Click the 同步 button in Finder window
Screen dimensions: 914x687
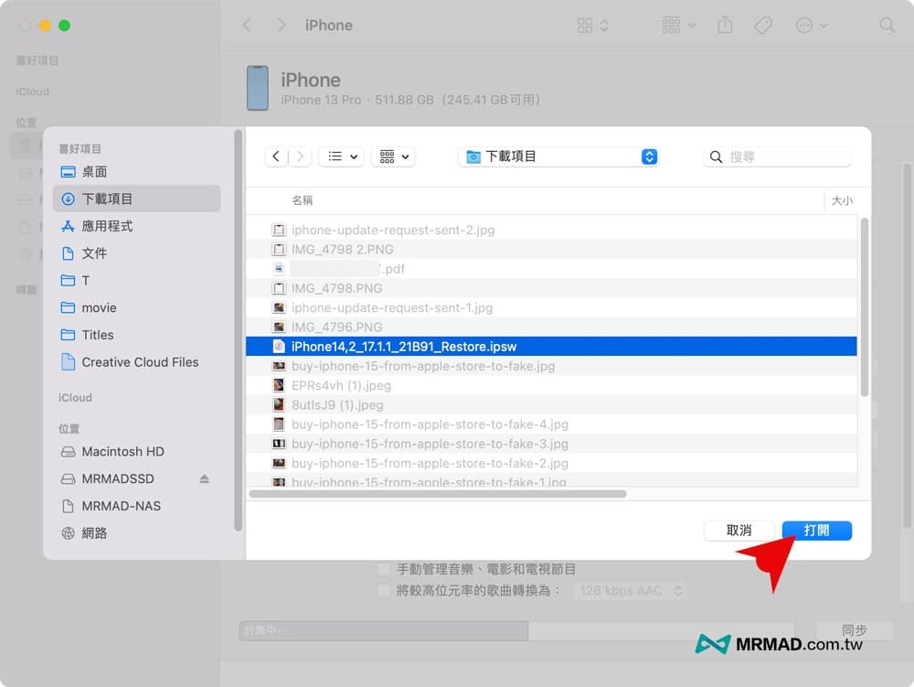854,630
